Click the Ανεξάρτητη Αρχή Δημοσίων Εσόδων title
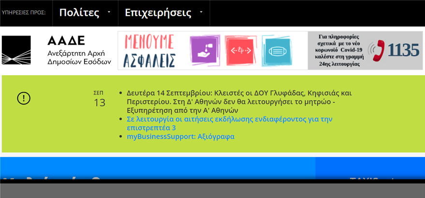The height and width of the screenshot is (198, 425). coord(79,57)
